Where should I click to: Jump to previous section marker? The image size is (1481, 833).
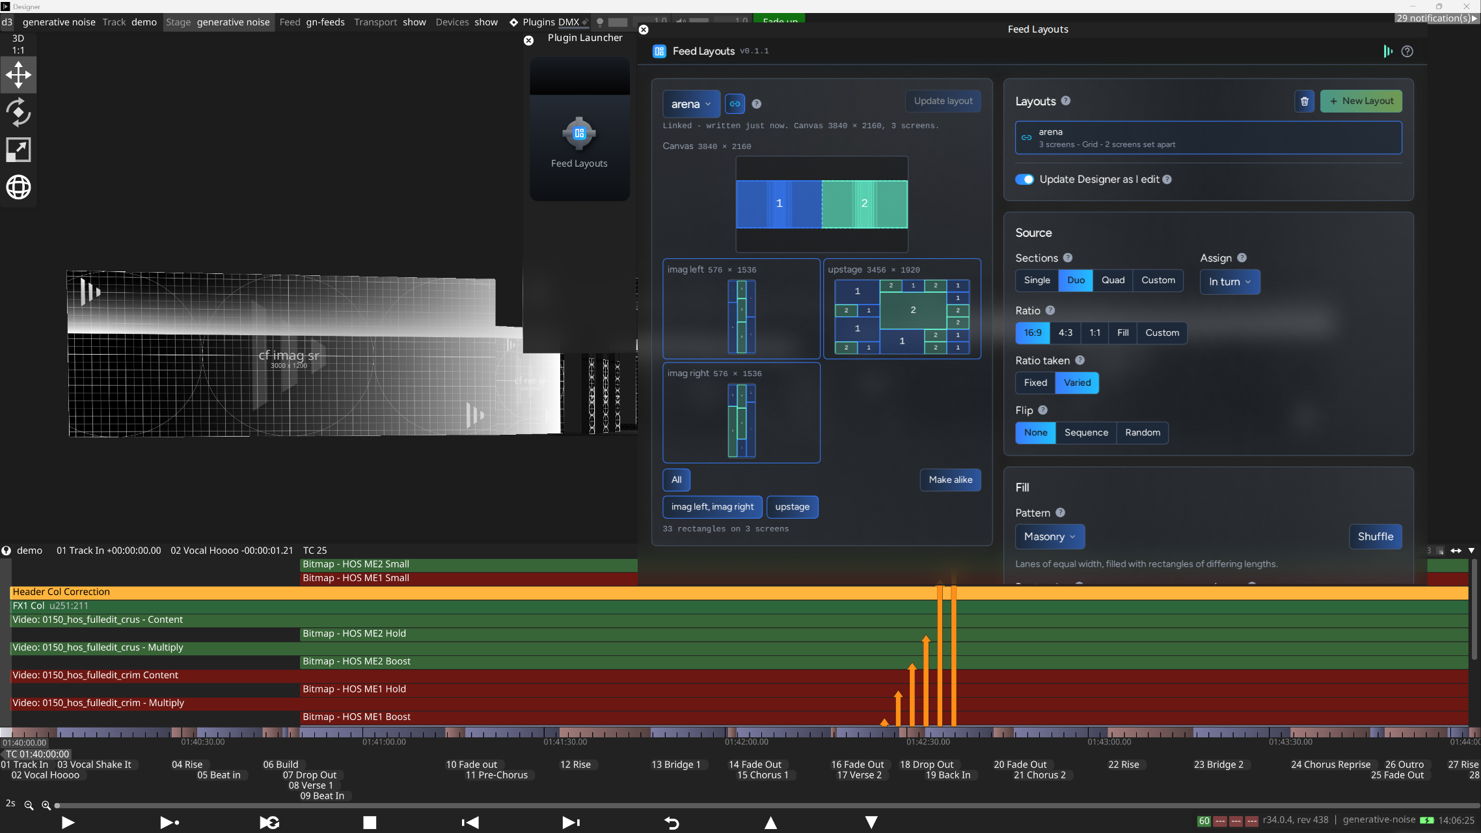[x=470, y=823]
